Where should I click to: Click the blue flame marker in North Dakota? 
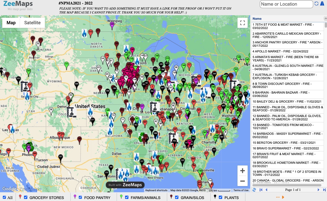click(84, 33)
